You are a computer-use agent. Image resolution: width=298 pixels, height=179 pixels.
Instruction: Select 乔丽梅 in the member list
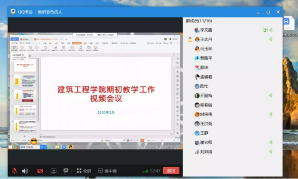tap(206, 96)
